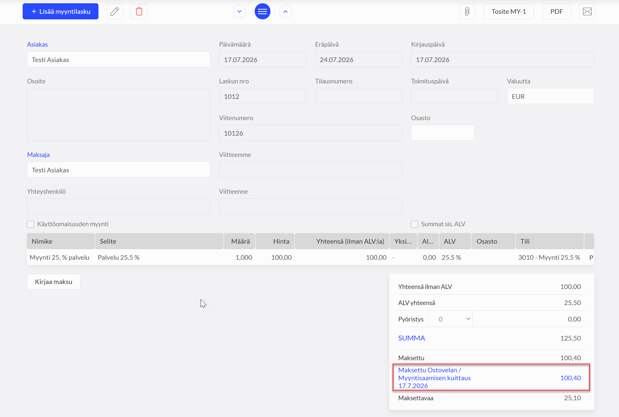This screenshot has width=619, height=417.
Task: Open Maksettu Ostovelan / Myyntisaamisen kuittaus payment link
Action: pos(435,378)
